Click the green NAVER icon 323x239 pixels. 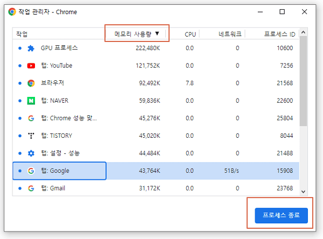pyautogui.click(x=31, y=101)
